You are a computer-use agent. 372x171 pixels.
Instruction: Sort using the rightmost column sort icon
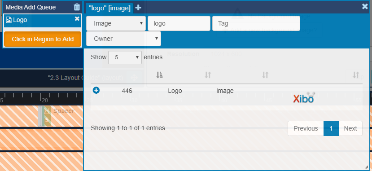356,75
